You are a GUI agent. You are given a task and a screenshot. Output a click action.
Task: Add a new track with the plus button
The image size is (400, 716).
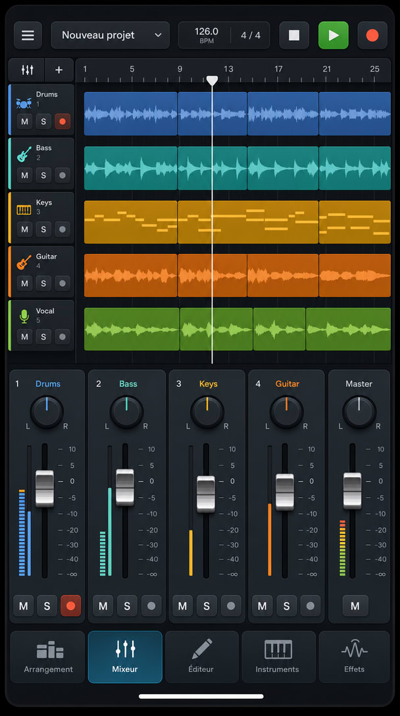click(59, 70)
